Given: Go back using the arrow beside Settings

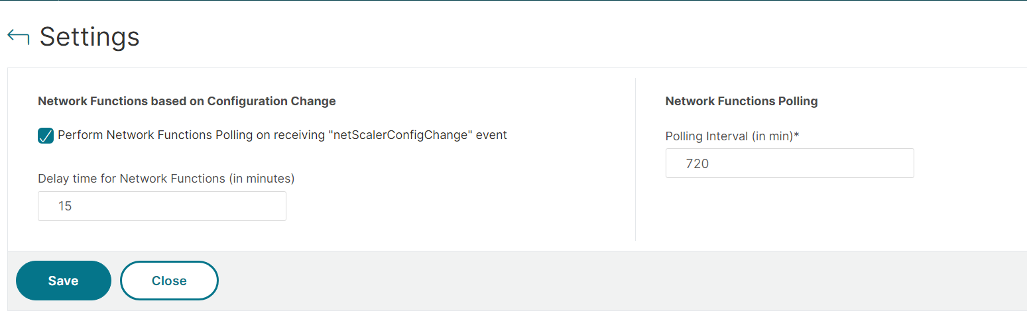Looking at the screenshot, I should 18,38.
